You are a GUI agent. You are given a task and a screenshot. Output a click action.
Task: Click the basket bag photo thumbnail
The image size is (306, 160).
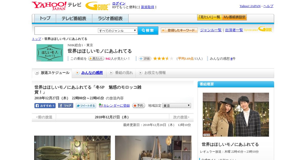coord(153,148)
